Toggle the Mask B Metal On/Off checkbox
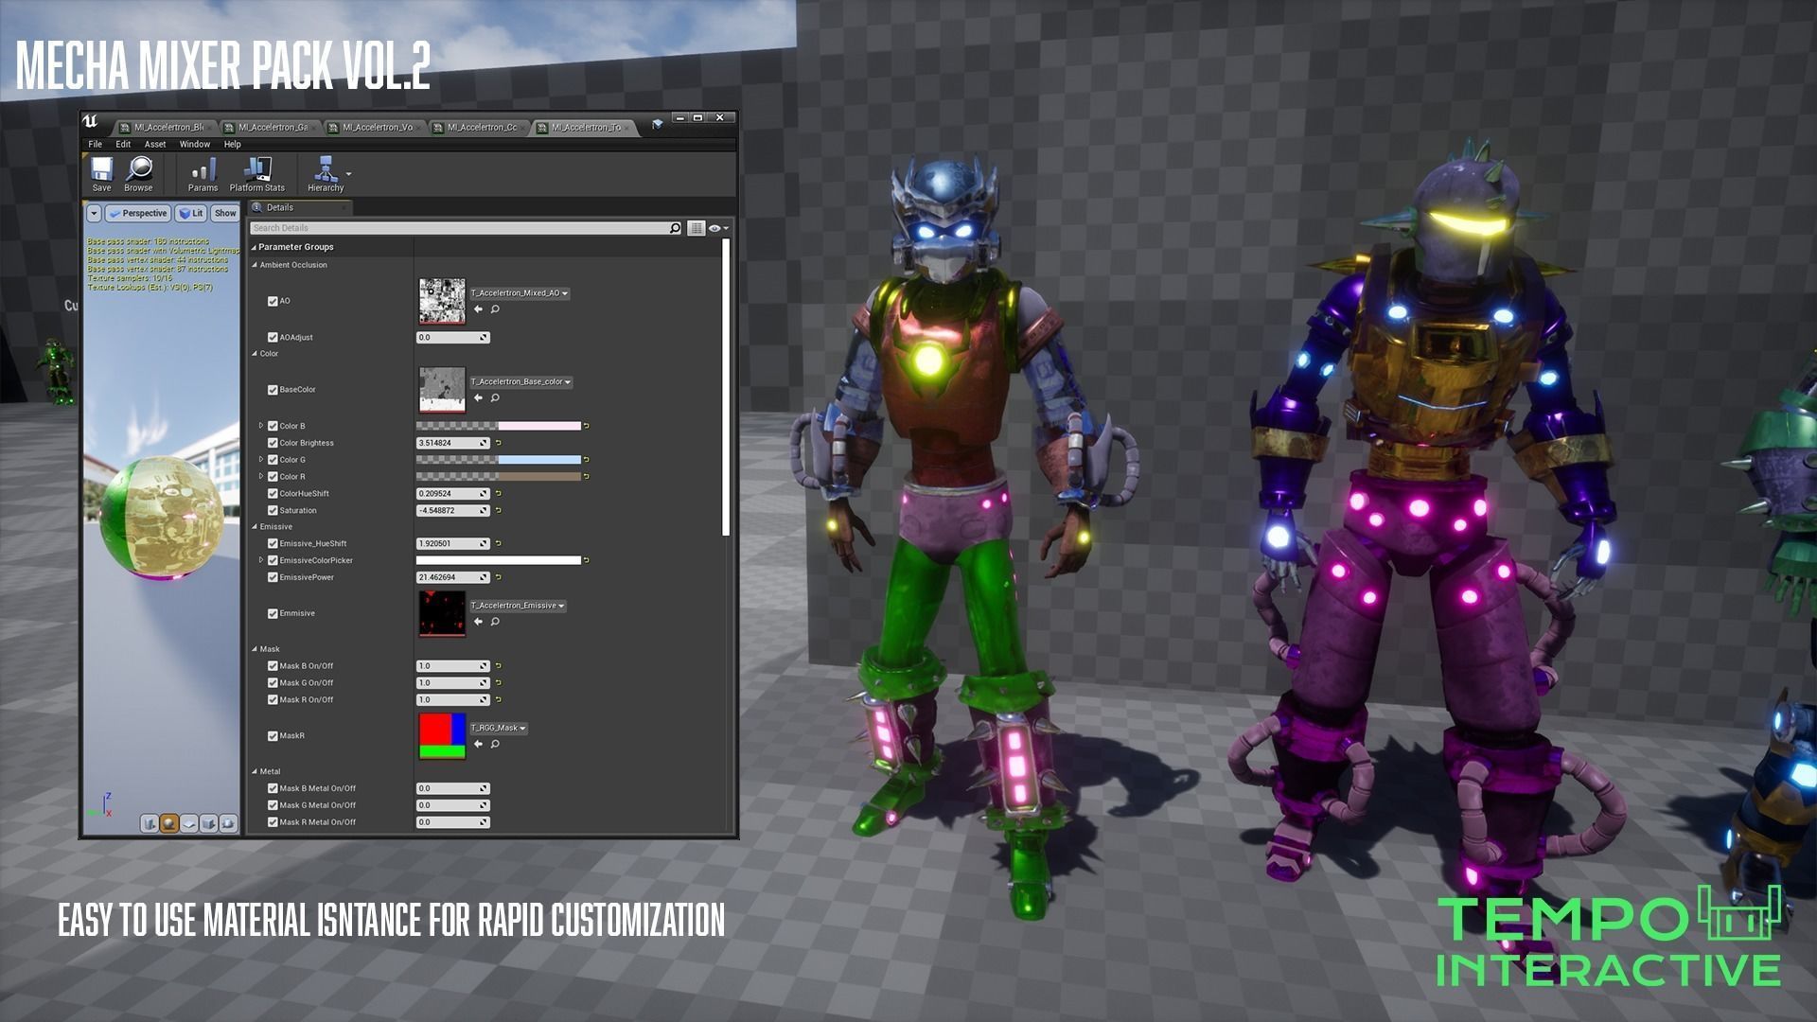1817x1022 pixels. pyautogui.click(x=273, y=788)
